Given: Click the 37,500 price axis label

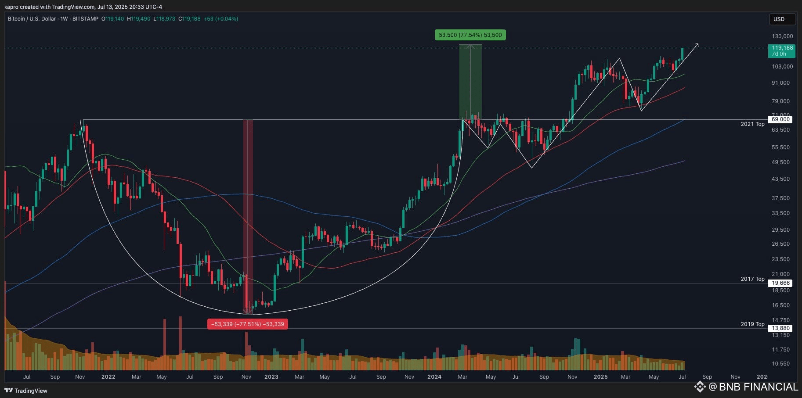Looking at the screenshot, I should (780, 198).
